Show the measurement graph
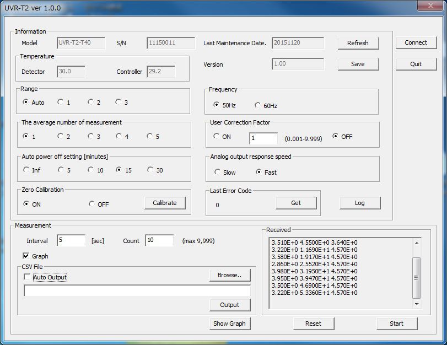 [x=230, y=324]
